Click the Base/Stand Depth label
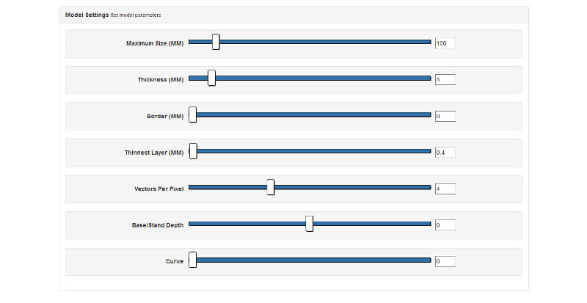 point(152,224)
